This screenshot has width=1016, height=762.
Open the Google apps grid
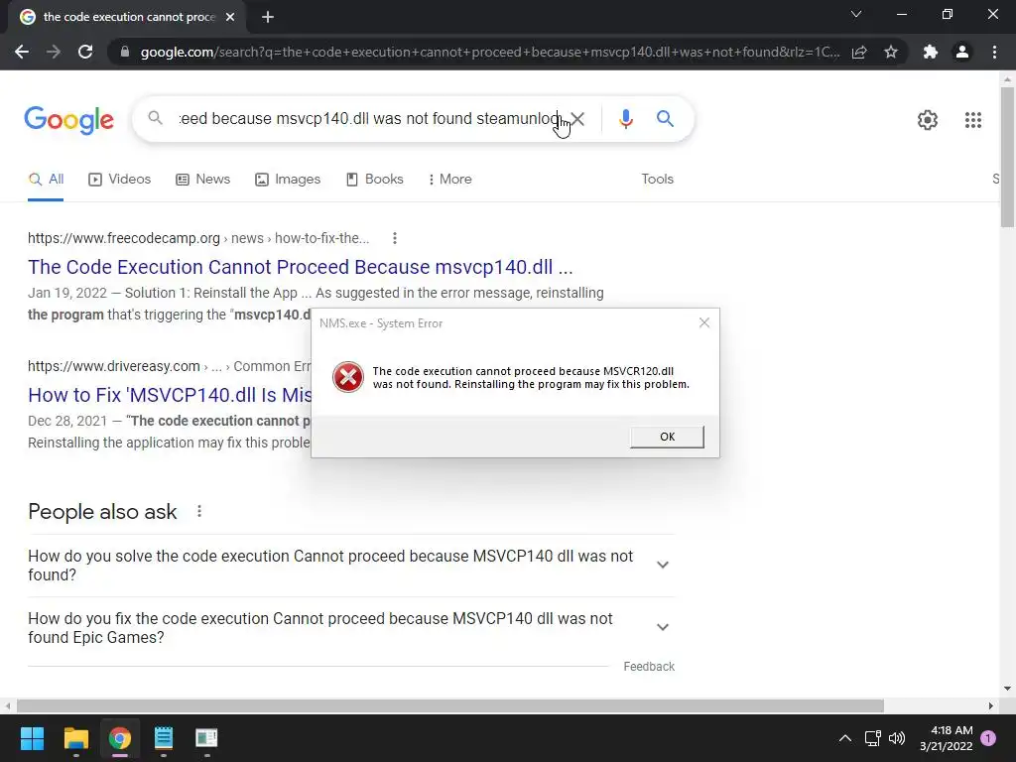972,120
